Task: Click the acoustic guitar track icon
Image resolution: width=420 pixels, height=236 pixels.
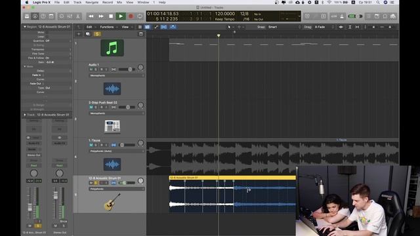Action: click(112, 202)
